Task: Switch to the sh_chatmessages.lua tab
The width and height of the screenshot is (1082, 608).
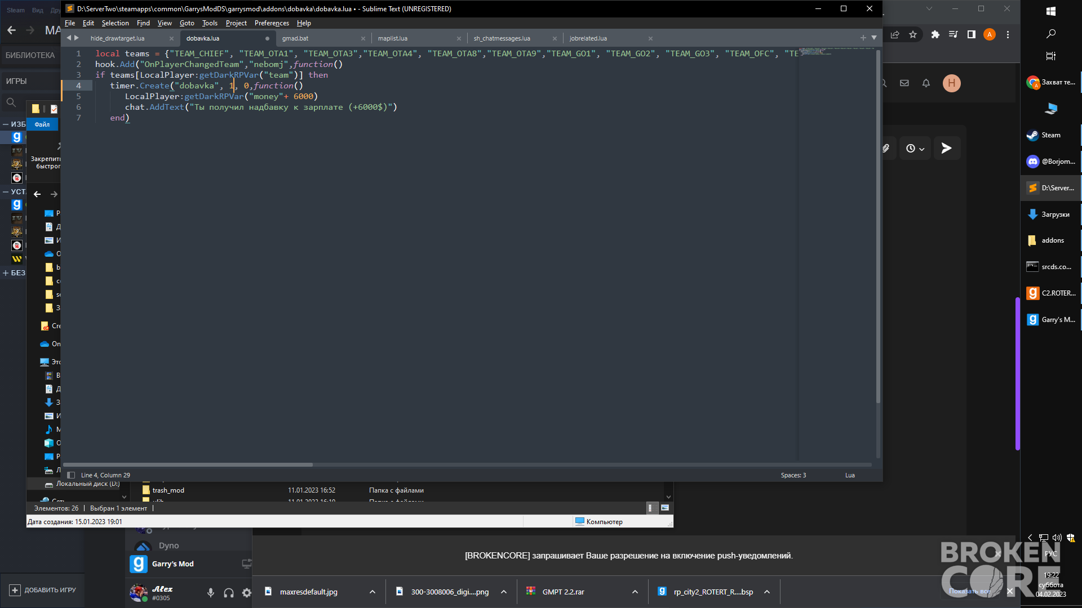Action: click(x=502, y=38)
